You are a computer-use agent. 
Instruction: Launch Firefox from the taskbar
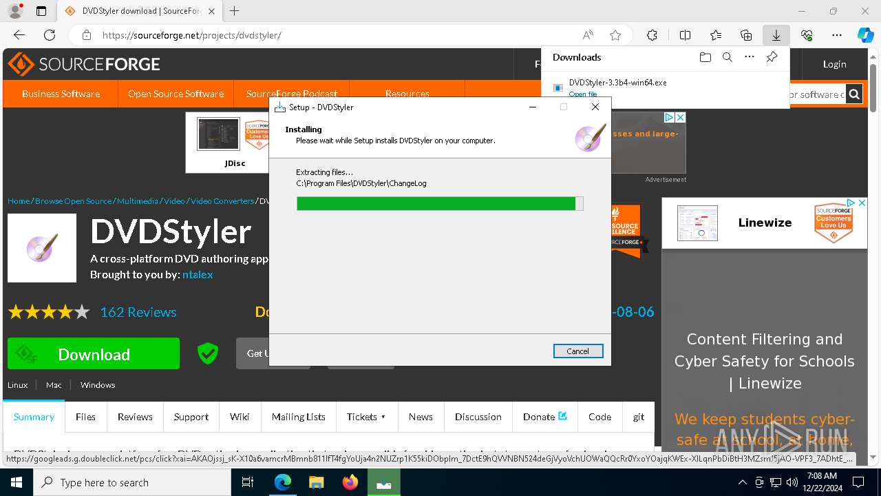click(x=350, y=482)
